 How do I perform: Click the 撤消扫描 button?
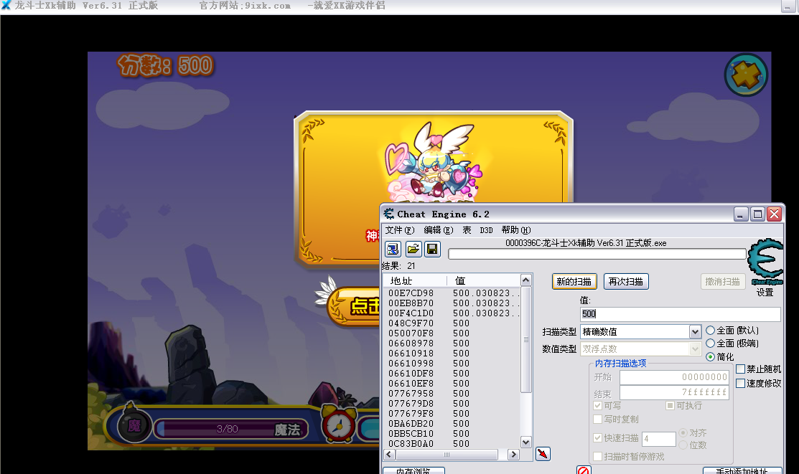[x=723, y=282]
